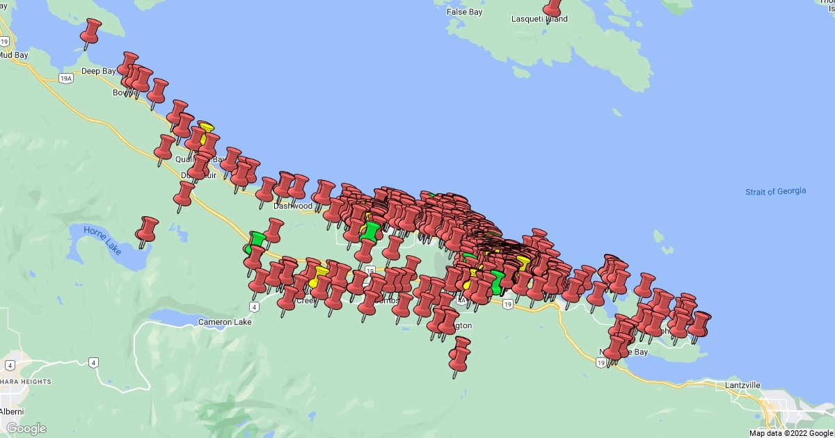
Task: Select Highway 4 shield east of Hara Heights
Action: click(93, 362)
